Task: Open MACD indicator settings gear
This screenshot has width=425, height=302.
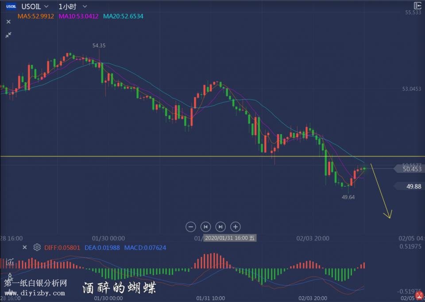Action: point(37,248)
